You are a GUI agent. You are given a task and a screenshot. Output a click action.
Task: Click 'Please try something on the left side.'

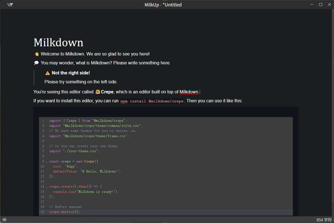81,82
